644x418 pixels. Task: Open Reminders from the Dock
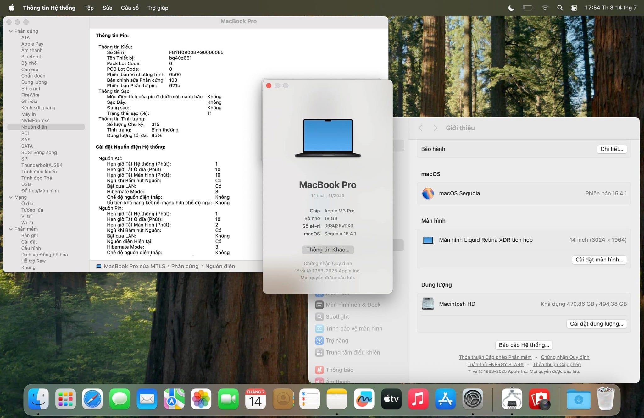pos(310,399)
